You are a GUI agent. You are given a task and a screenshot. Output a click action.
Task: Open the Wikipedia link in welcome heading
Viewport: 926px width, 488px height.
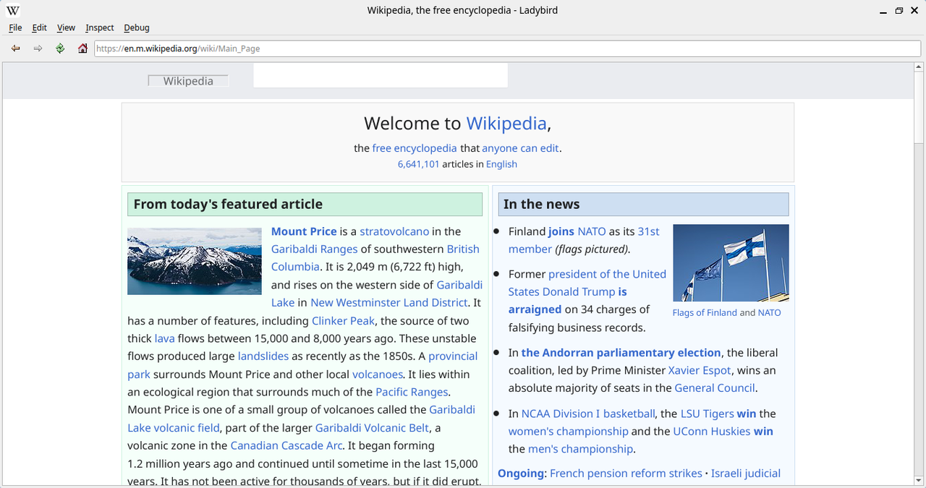[506, 123]
